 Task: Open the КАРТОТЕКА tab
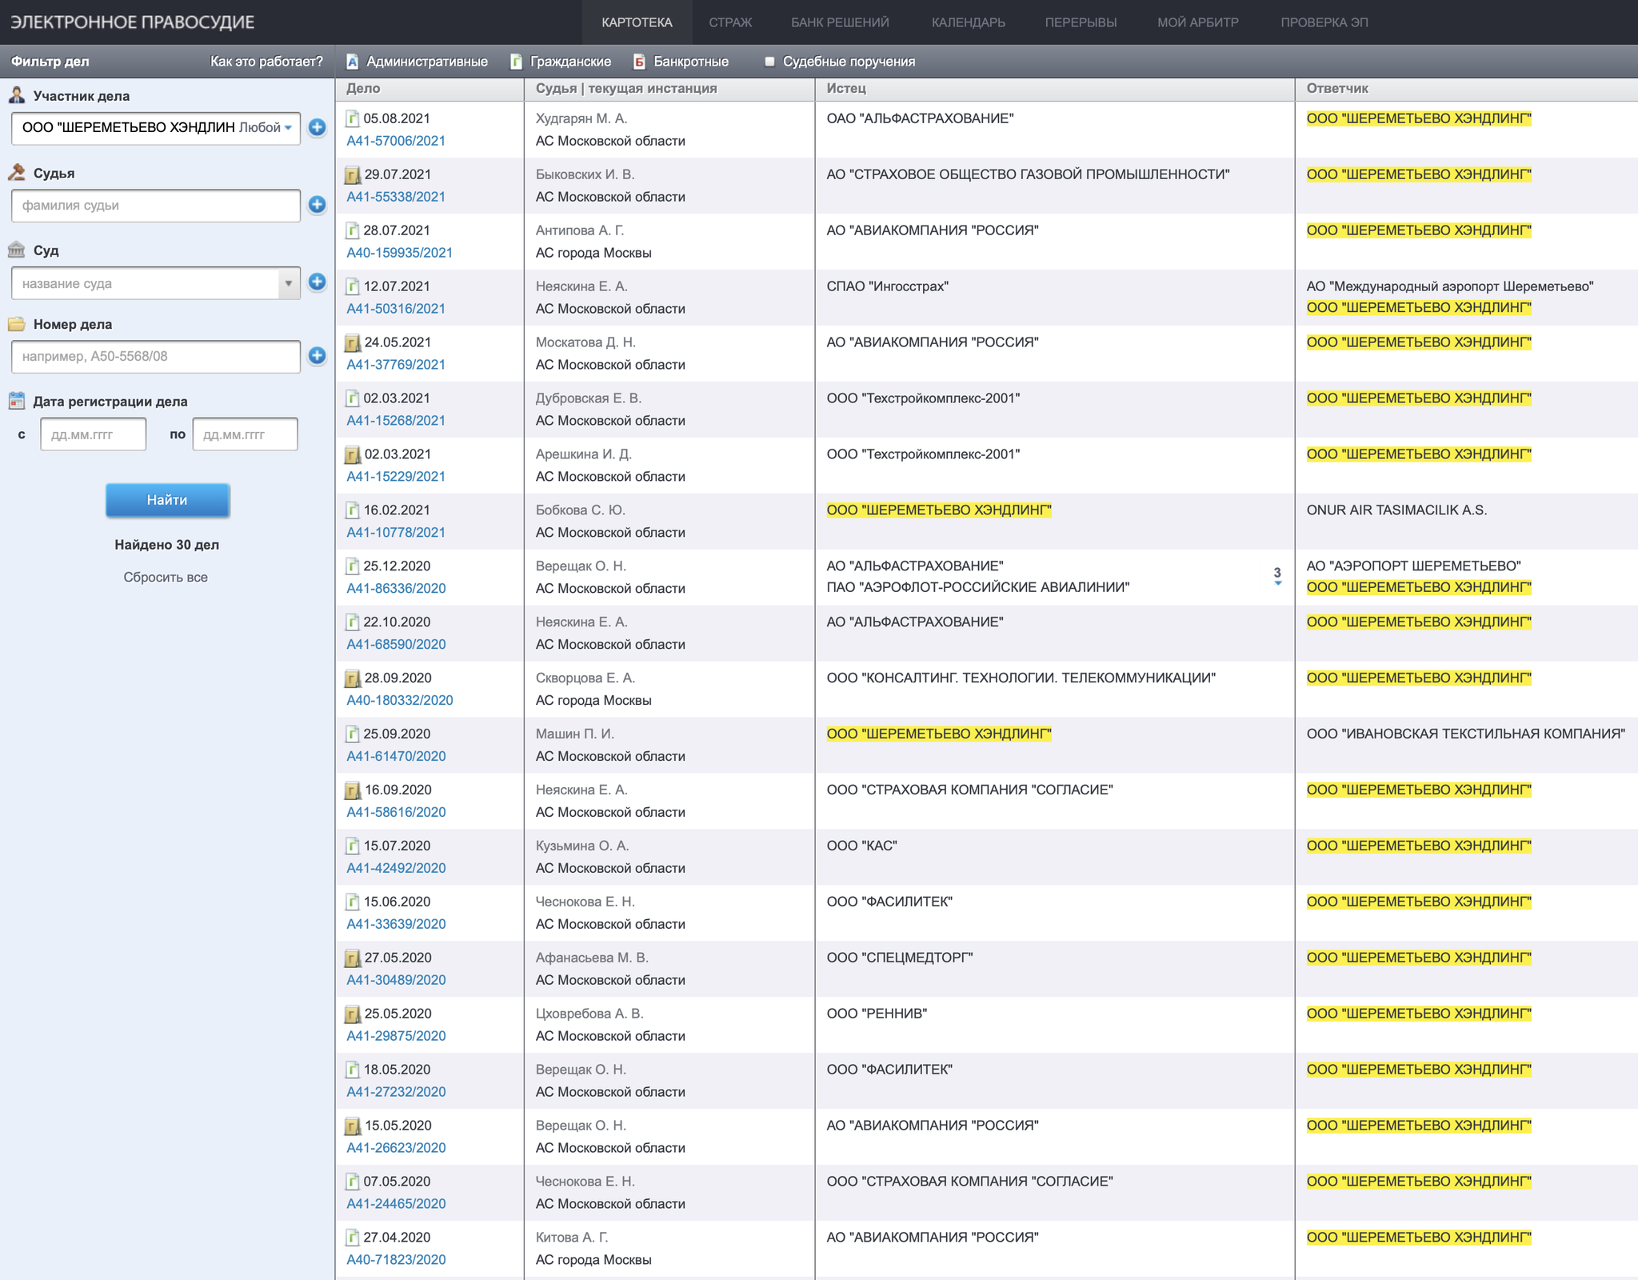pos(637,22)
